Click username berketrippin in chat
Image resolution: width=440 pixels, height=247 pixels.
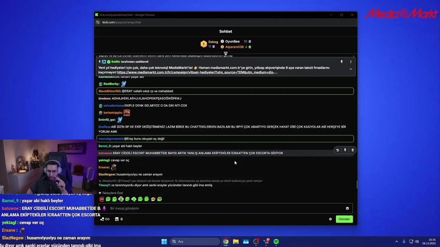(x=113, y=113)
